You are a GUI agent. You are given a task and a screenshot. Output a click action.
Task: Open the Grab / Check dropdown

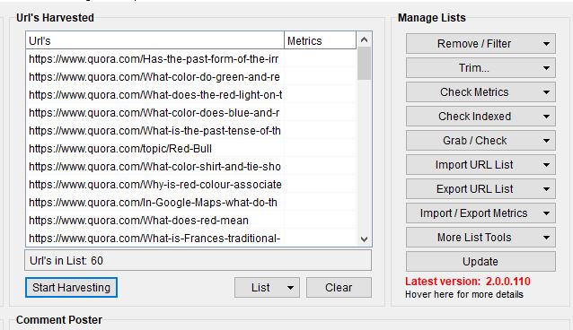[480, 141]
